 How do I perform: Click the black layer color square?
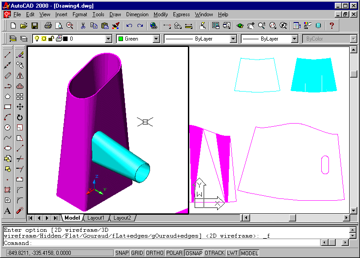click(x=65, y=39)
